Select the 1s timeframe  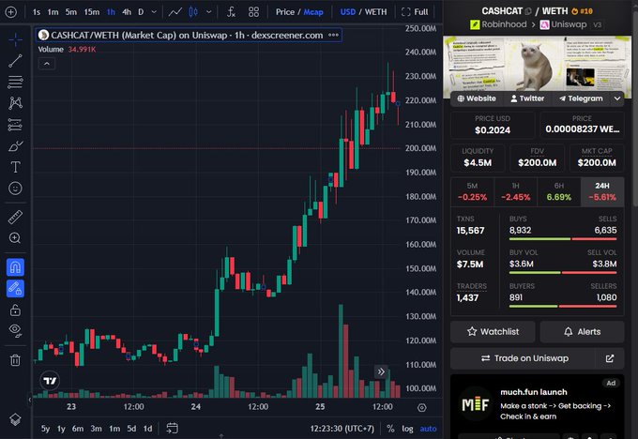(37, 12)
